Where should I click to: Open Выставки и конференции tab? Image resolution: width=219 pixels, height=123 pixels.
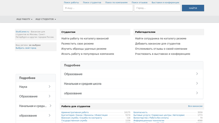165,3
